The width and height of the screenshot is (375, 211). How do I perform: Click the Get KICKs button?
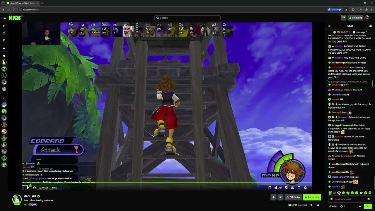pyautogui.click(x=355, y=18)
